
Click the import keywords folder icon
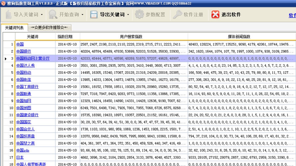pos(8,15)
